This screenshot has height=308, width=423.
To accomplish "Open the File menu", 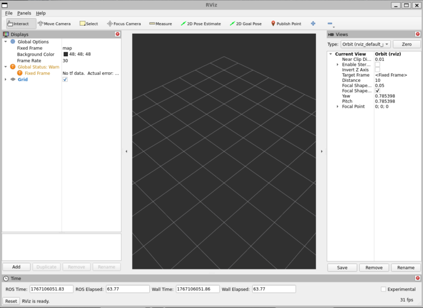I will tap(9, 13).
